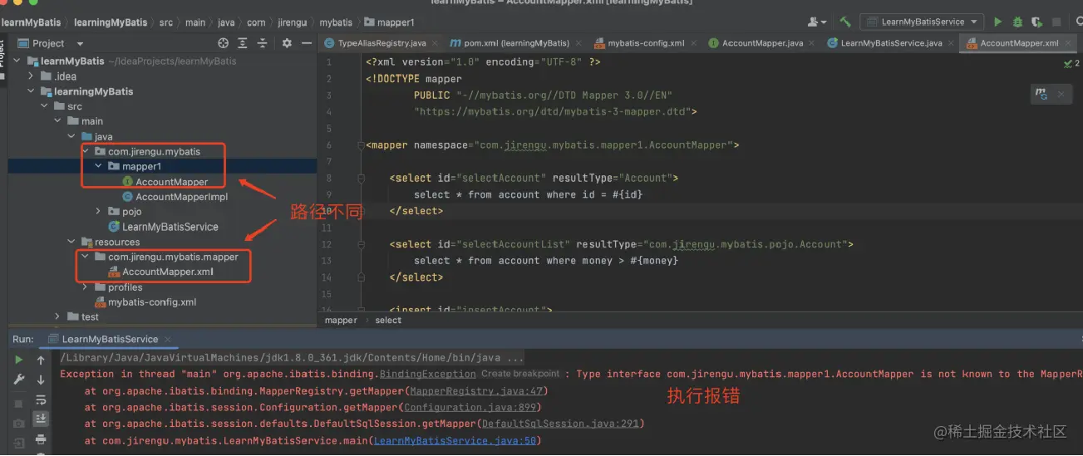Open Configuration.java:899 stack trace link

coord(470,407)
